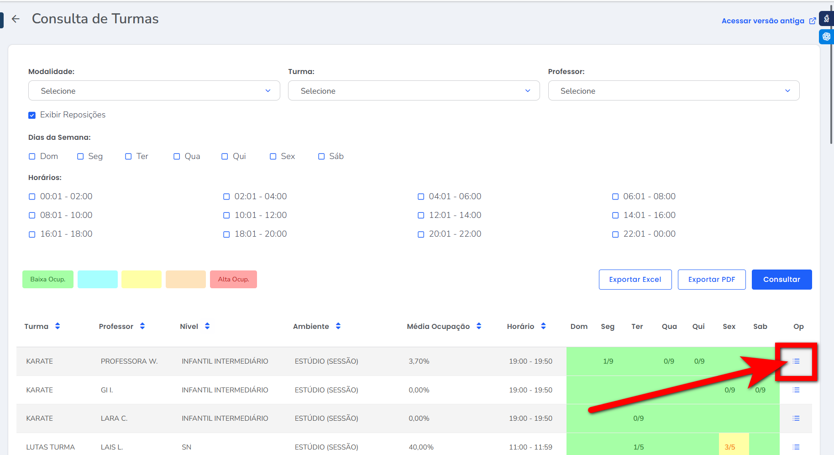Open options list icon for Lara C. row

tap(796, 418)
